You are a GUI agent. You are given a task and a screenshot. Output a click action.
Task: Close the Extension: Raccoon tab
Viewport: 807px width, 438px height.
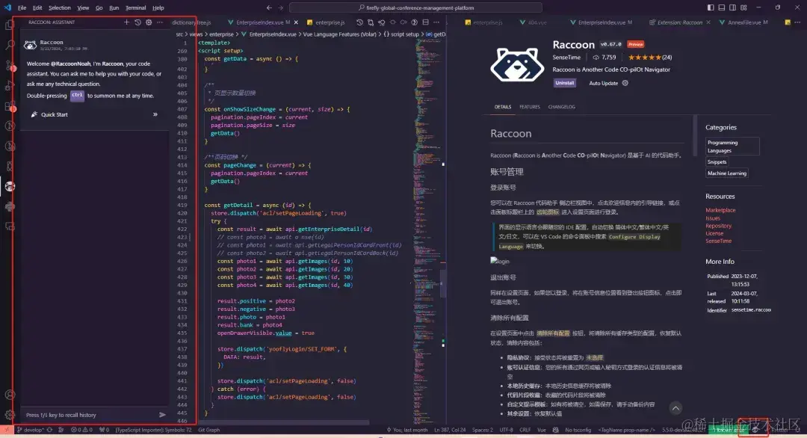(x=708, y=22)
